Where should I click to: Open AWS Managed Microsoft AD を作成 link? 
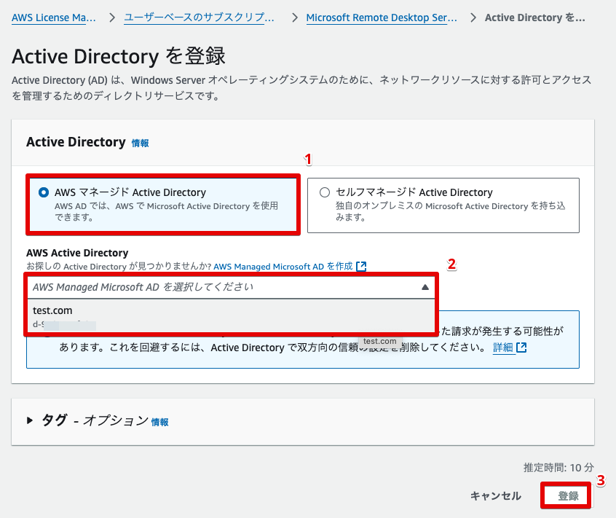tap(283, 267)
